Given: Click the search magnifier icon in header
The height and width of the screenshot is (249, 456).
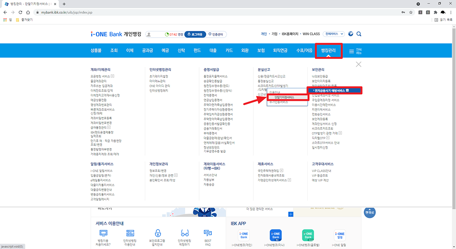Looking at the screenshot, I should point(359,34).
